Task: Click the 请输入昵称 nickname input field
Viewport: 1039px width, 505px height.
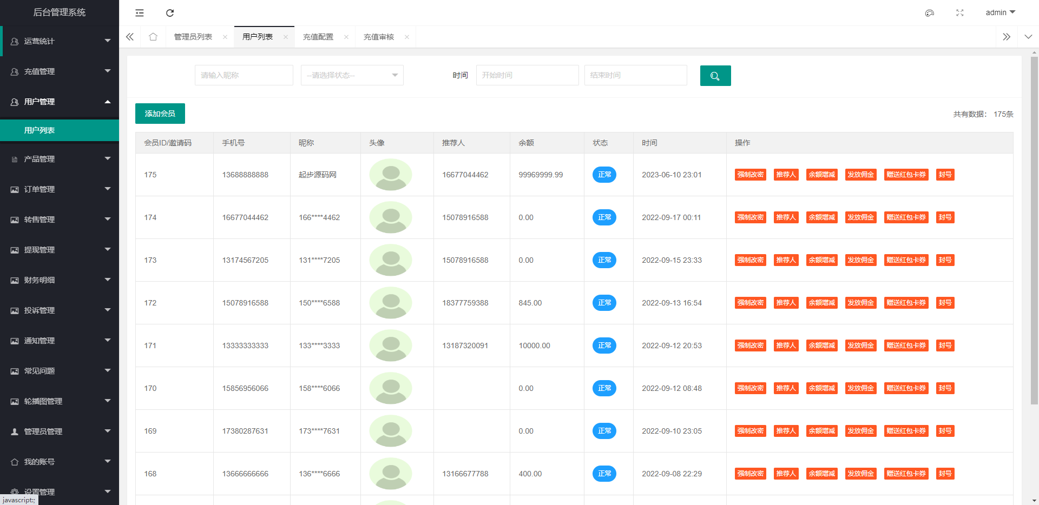Action: click(x=244, y=76)
